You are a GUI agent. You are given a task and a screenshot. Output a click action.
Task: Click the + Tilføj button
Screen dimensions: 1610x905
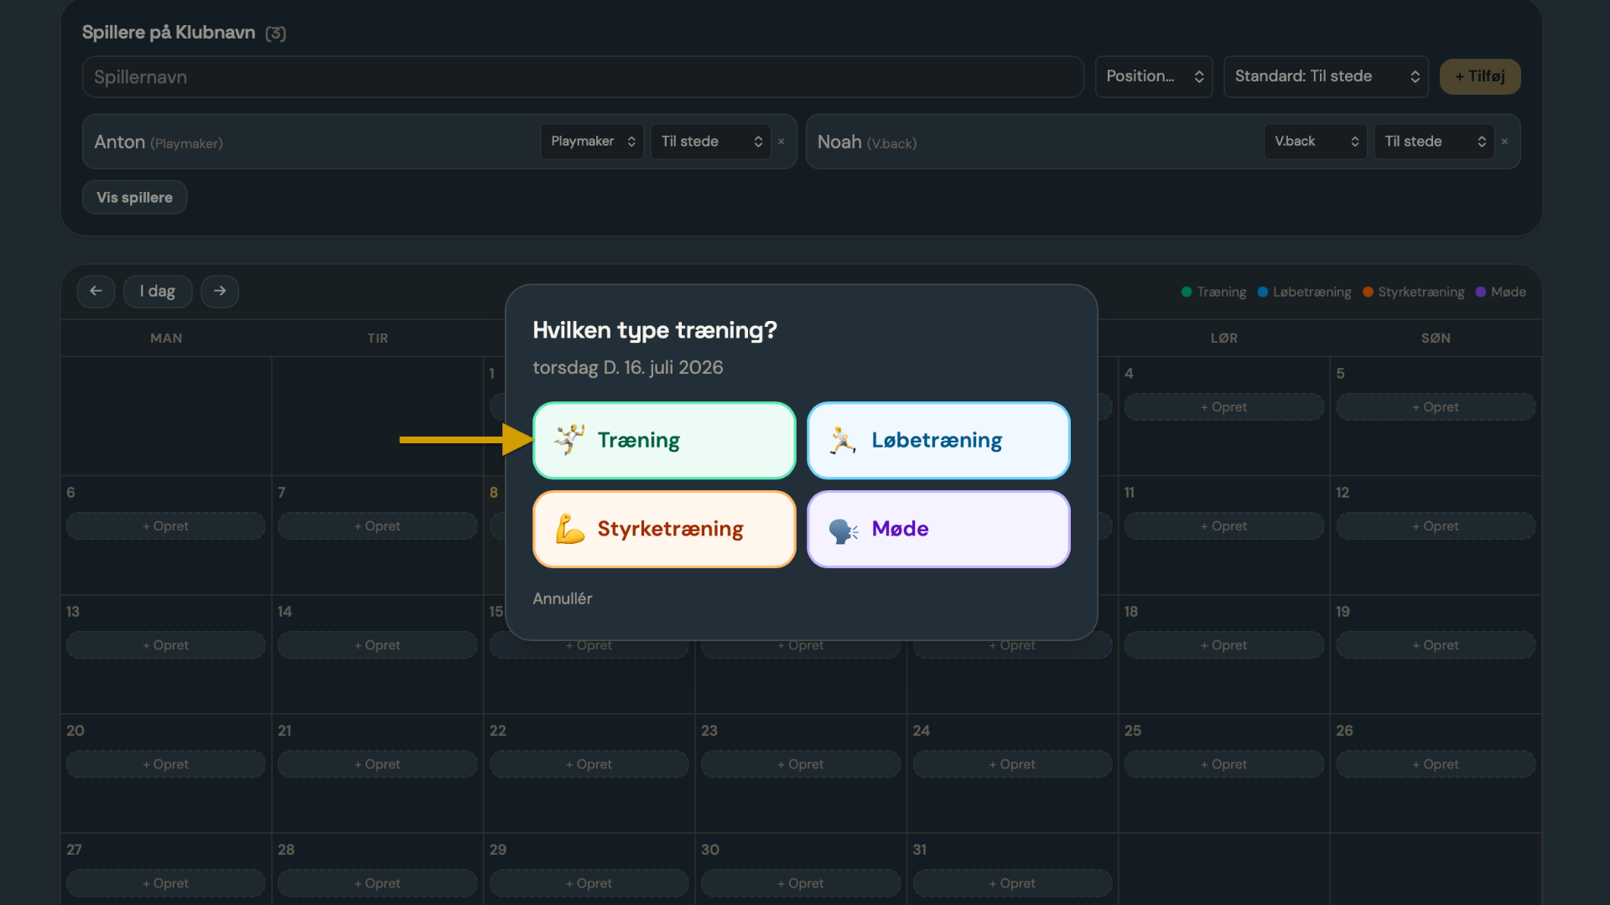(x=1480, y=76)
